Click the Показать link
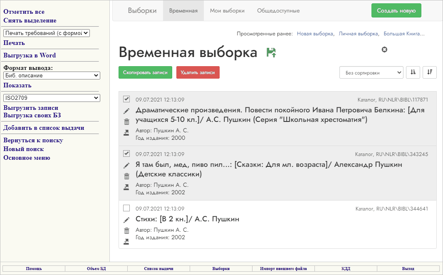 pyautogui.click(x=17, y=85)
